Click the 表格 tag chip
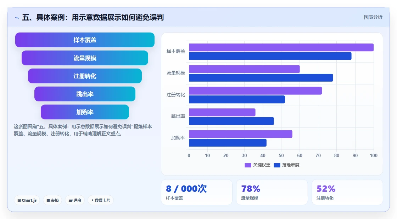Image resolution: width=397 pixels, height=219 pixels. click(x=52, y=200)
